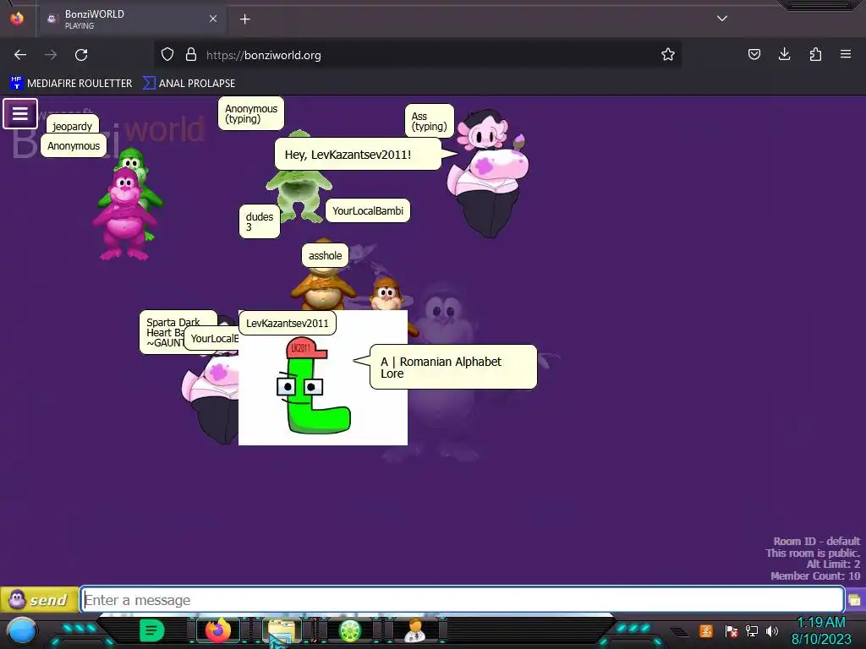Open the doctor icon taskbar app
Screen dimensions: 866x649
[415, 630]
